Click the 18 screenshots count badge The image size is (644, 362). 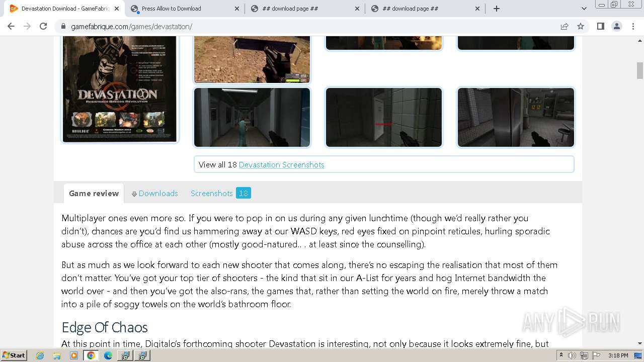click(x=244, y=193)
